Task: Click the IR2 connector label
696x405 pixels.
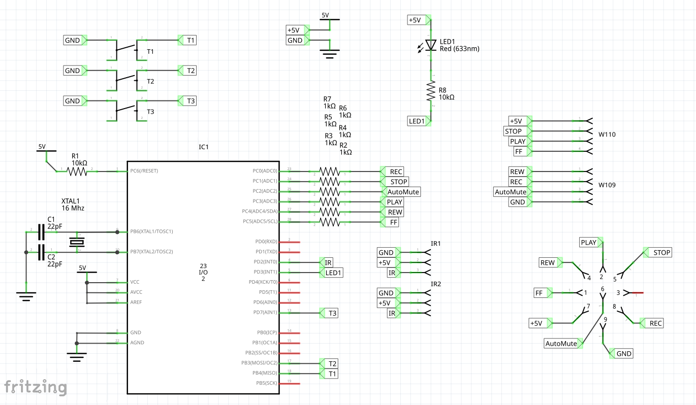Action: tap(435, 284)
